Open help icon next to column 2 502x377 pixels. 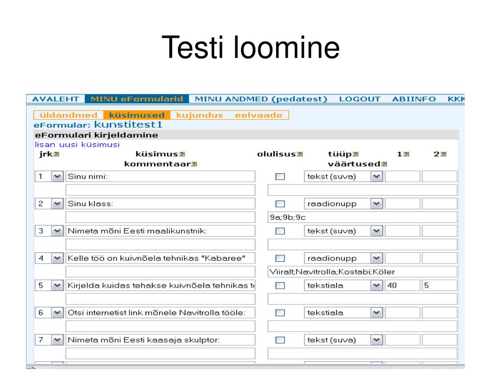click(x=443, y=154)
